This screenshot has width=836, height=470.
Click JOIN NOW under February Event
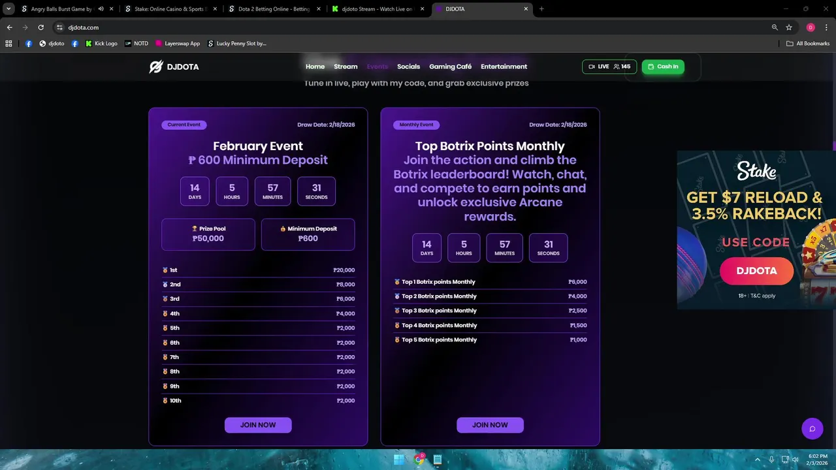coord(258,425)
